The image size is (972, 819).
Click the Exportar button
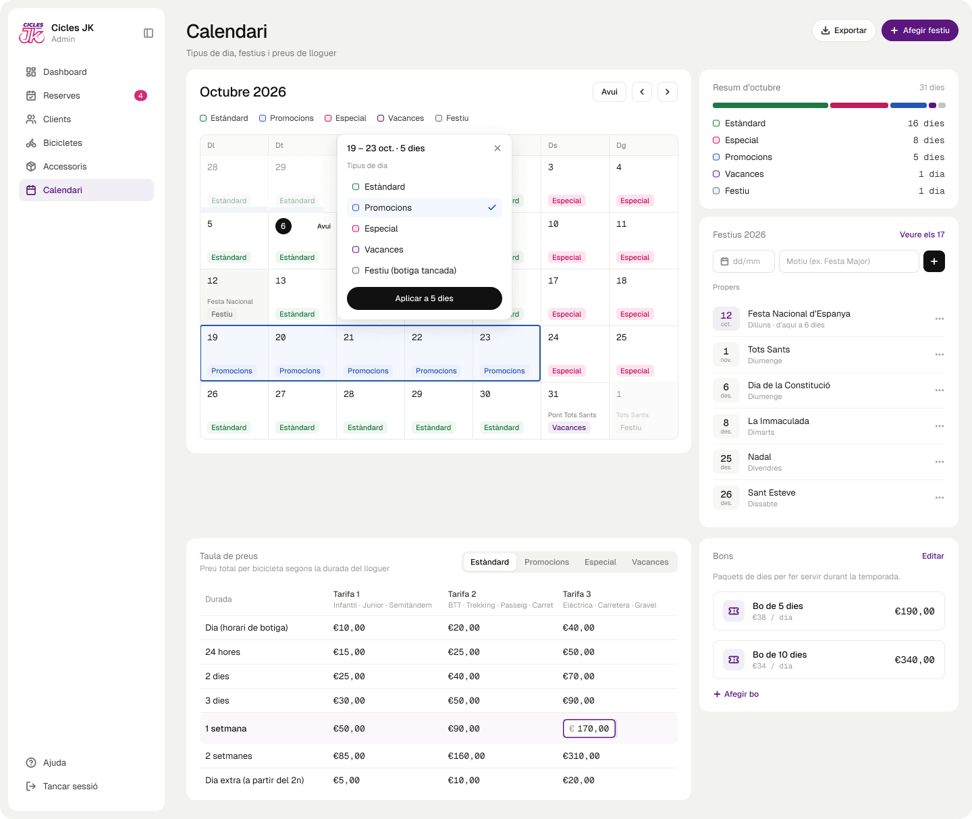844,30
